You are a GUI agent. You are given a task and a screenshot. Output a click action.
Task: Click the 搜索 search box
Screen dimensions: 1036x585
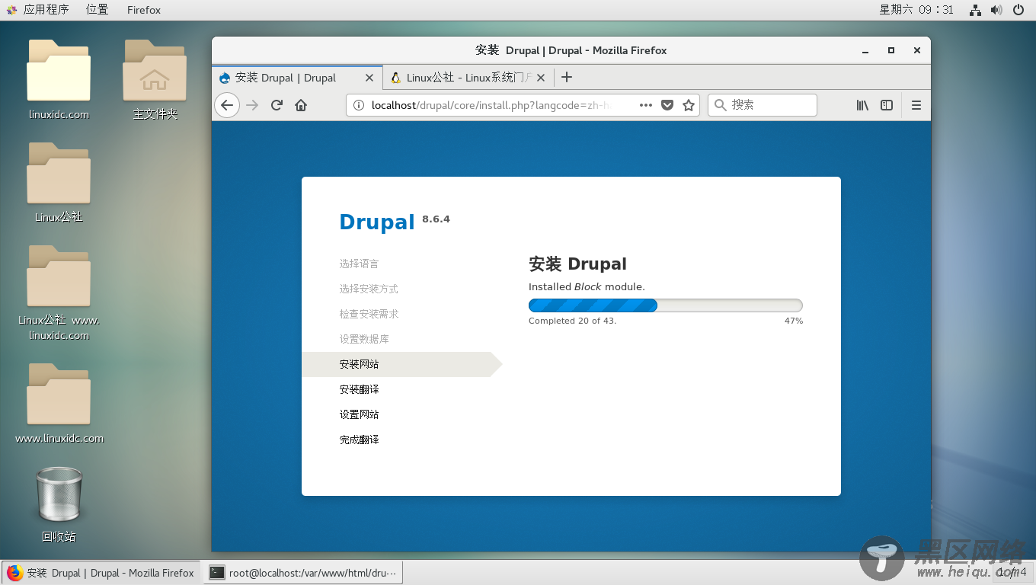tap(763, 105)
